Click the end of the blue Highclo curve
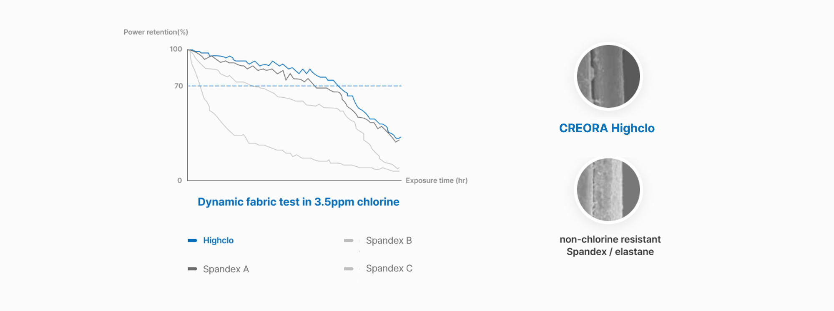The width and height of the screenshot is (834, 311). (x=400, y=137)
